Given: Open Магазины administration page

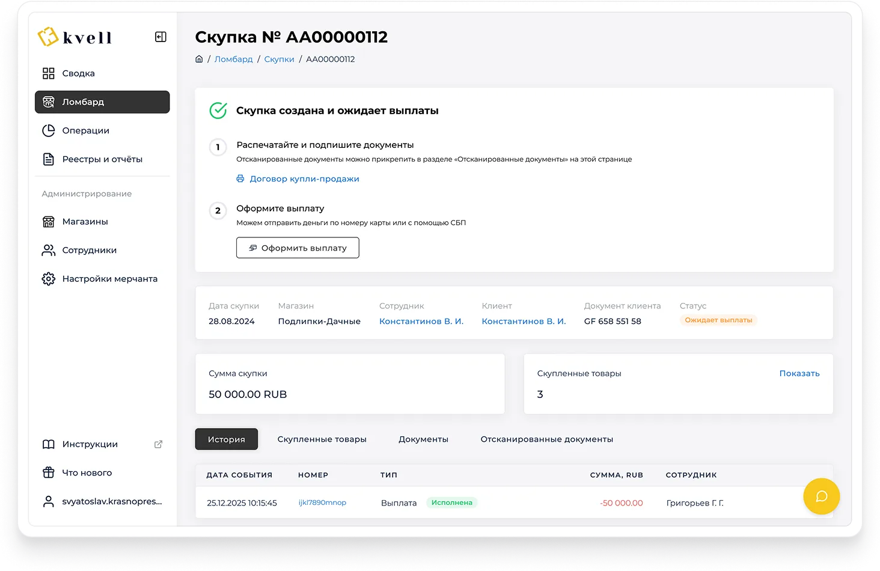Looking at the screenshot, I should [85, 222].
